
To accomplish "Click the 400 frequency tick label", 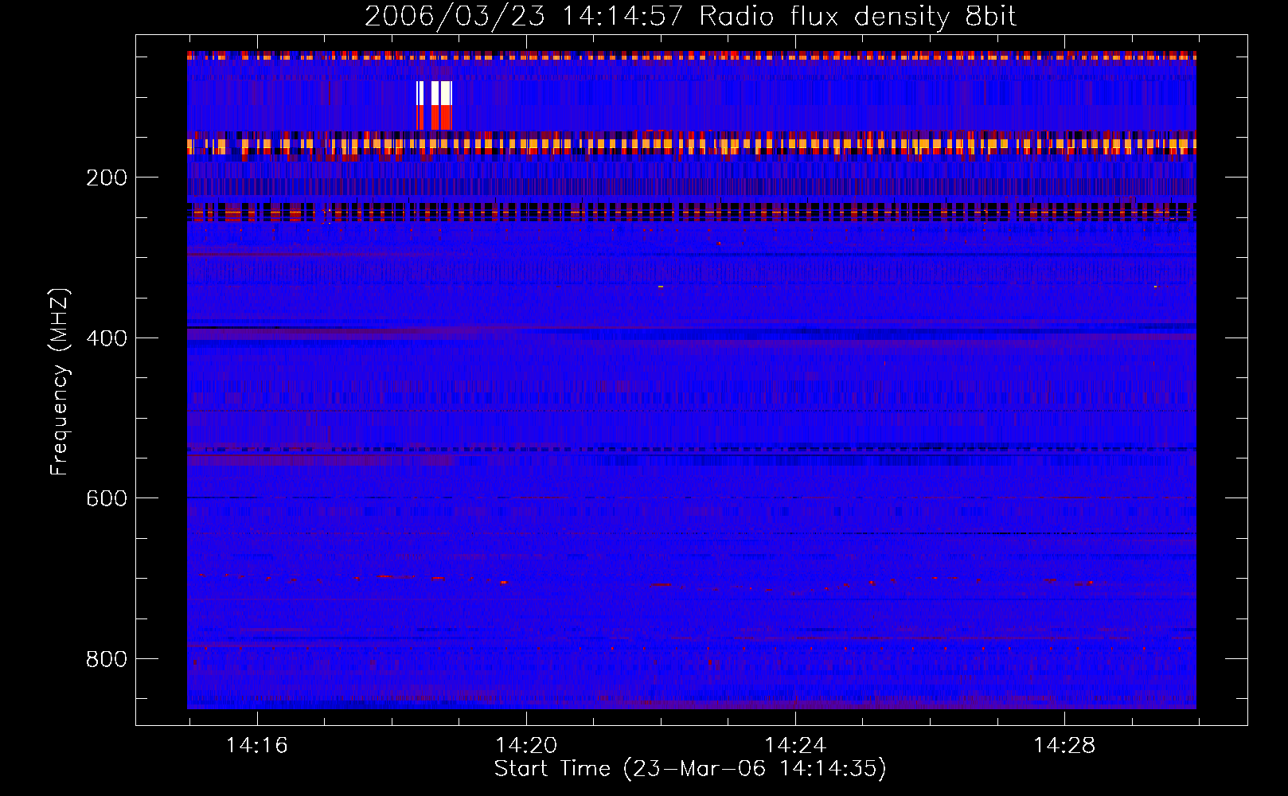I will click(x=107, y=338).
